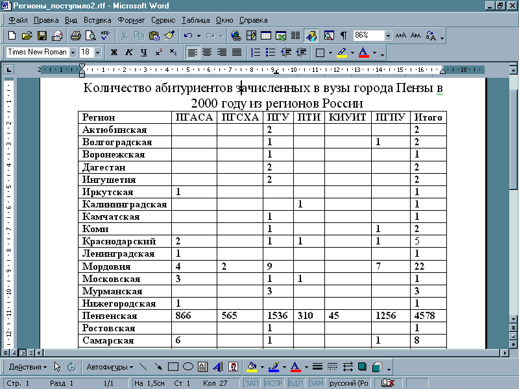Screen dimensions: 519x389
Task: Toggle superscript formatting
Action: click(x=159, y=53)
